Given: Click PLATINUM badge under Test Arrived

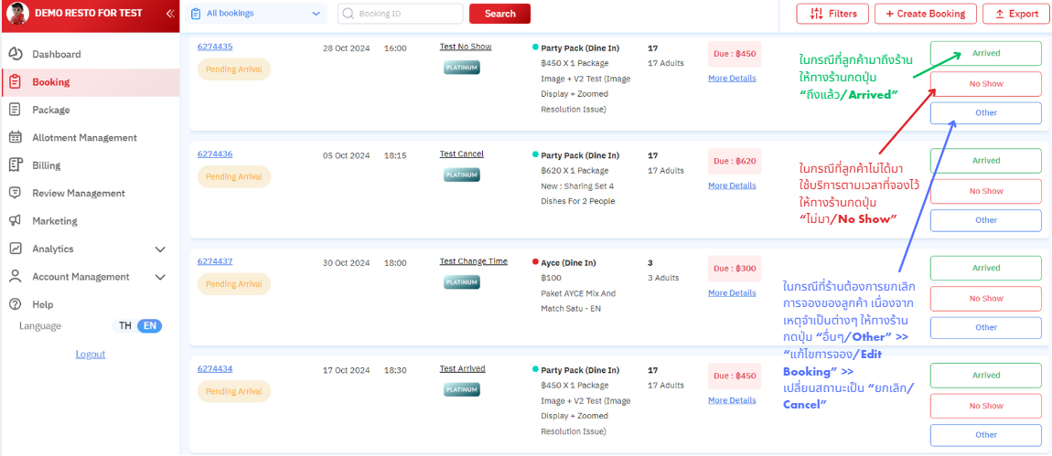Looking at the screenshot, I should point(462,389).
